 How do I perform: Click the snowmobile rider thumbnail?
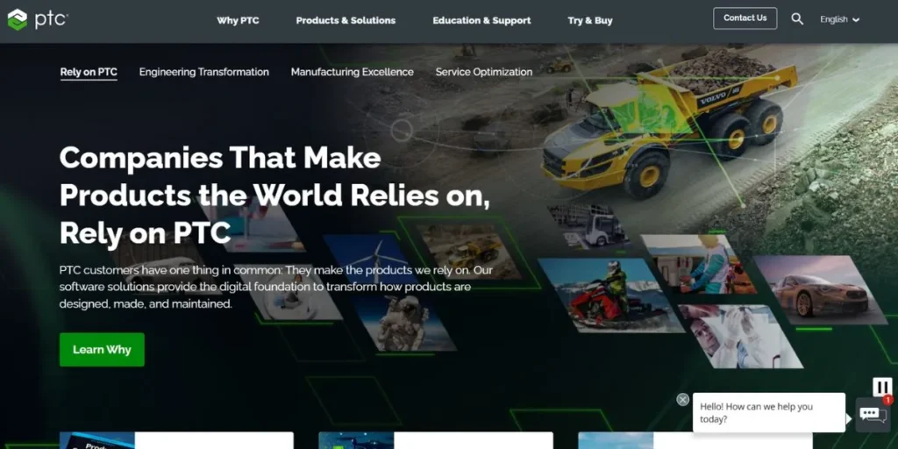pyautogui.click(x=610, y=296)
